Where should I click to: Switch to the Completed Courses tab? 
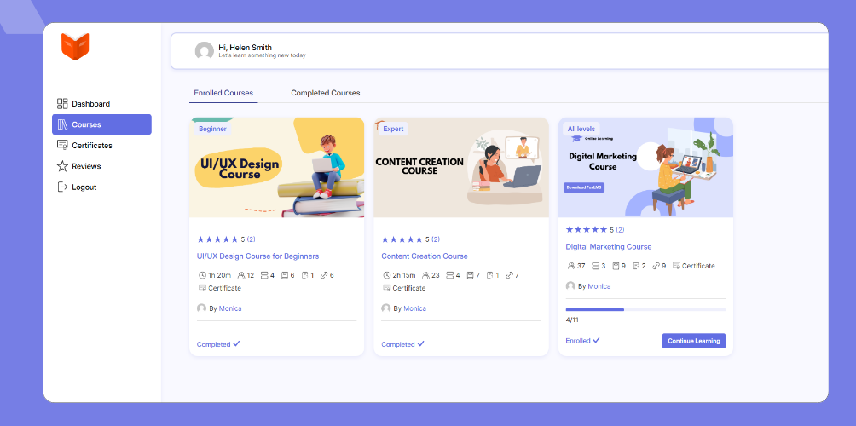click(326, 93)
